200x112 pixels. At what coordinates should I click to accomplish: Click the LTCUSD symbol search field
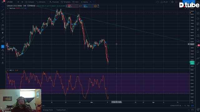pos(10,2)
